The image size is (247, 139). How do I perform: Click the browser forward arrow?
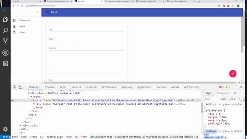point(18,6)
